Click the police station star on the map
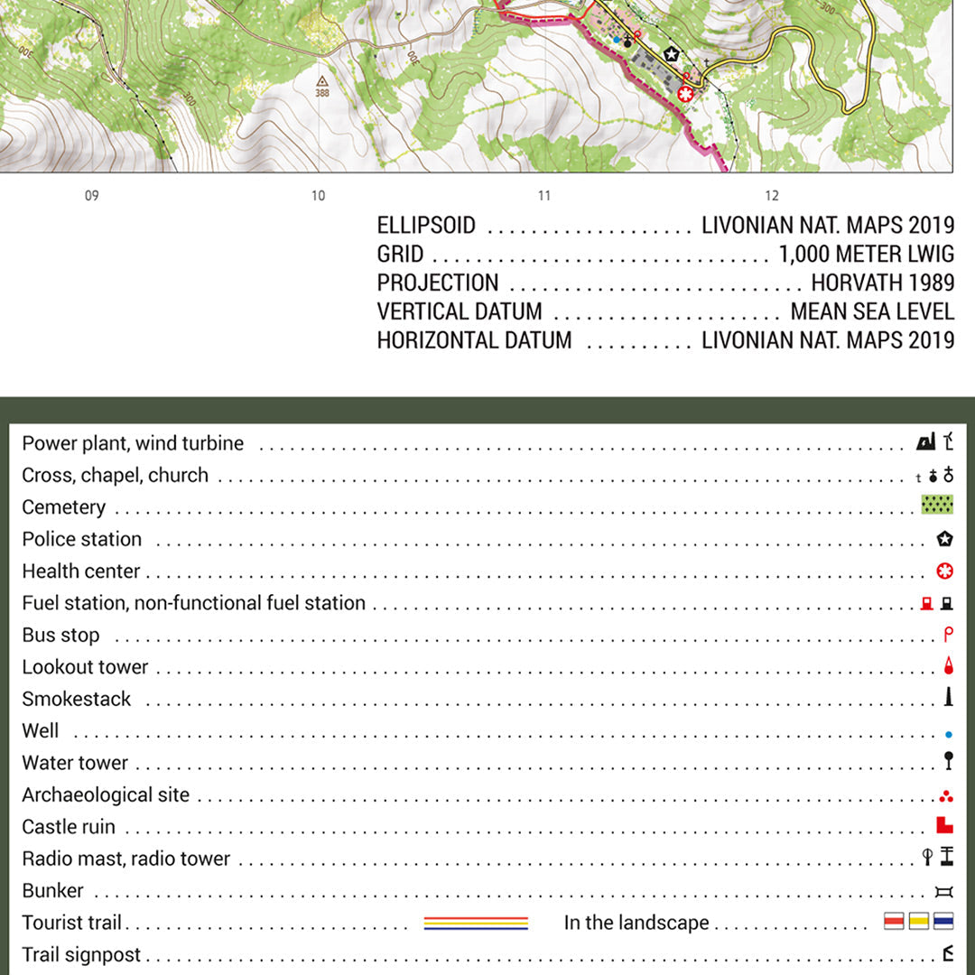 click(671, 55)
